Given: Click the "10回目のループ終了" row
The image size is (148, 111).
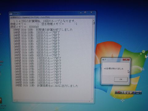Looking at the screenshot, I should [38, 58].
